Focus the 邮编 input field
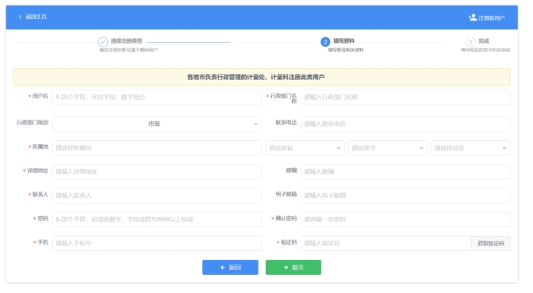This screenshot has width=533, height=293. (x=405, y=172)
